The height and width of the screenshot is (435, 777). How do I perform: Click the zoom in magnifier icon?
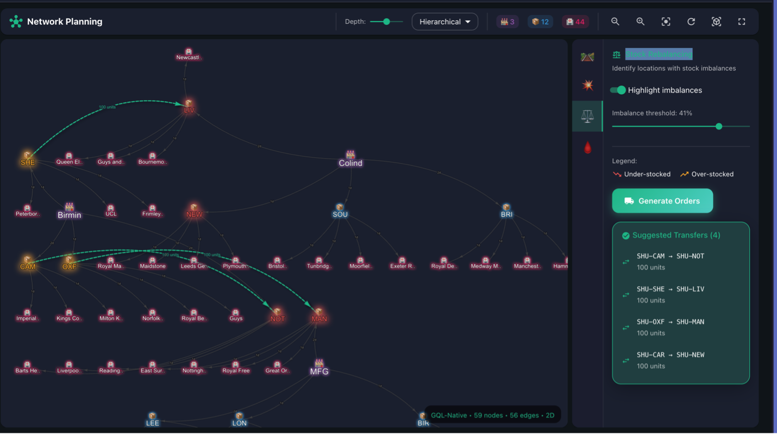click(641, 22)
